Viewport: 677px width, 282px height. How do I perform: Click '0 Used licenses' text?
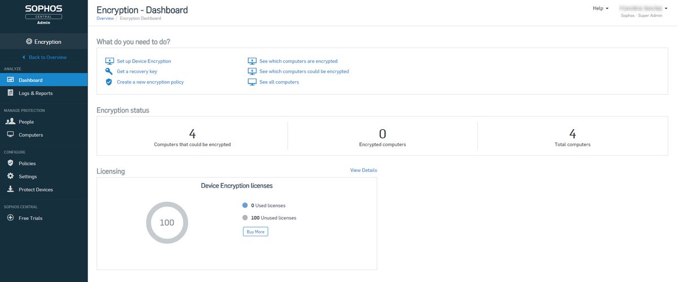pyautogui.click(x=268, y=206)
